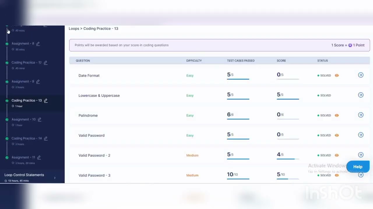The image size is (373, 209).
Task: Open Coding Practice - 14 in sidebar
Action: click(x=27, y=138)
